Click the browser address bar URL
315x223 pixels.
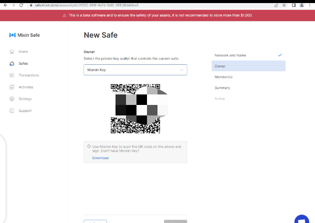87,5
